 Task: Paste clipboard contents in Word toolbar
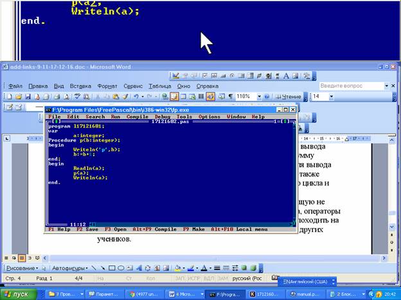click(x=116, y=97)
